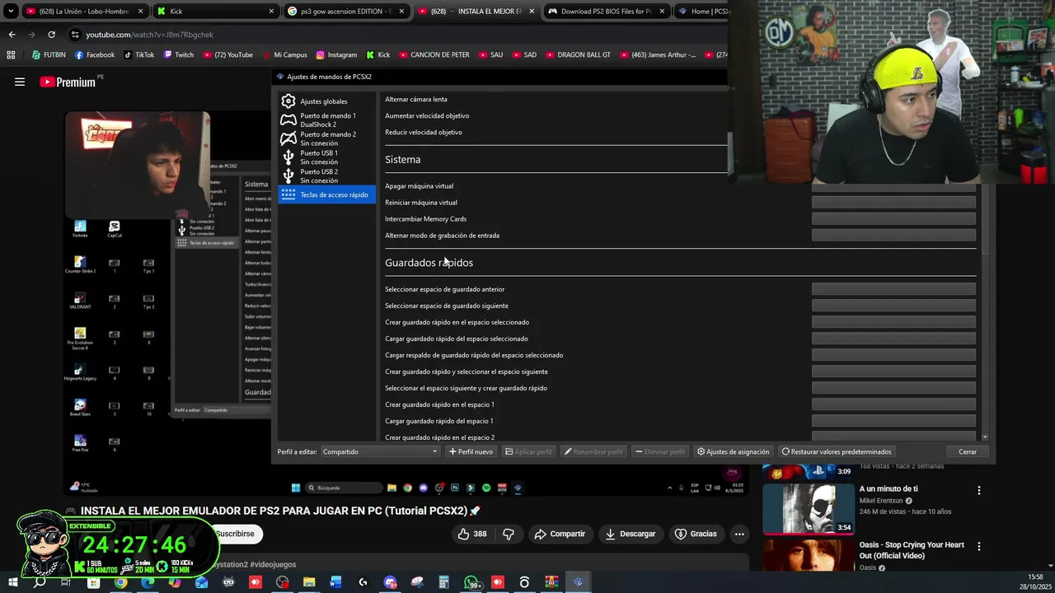Screen dimensions: 1055x593
Task: Open TikTok bookmark
Action: pos(138,55)
